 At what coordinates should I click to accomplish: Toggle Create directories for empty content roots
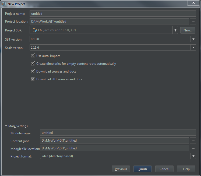point(33,64)
